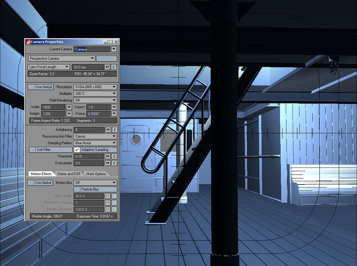Adjust the Antialiasing mini-slider
This screenshot has width=357, height=266.
107,129
